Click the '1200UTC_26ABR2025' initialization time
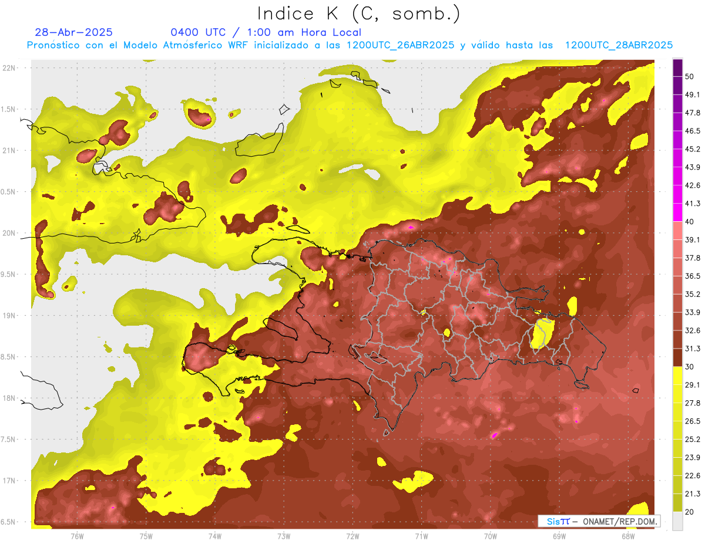705x544 pixels. (x=401, y=45)
